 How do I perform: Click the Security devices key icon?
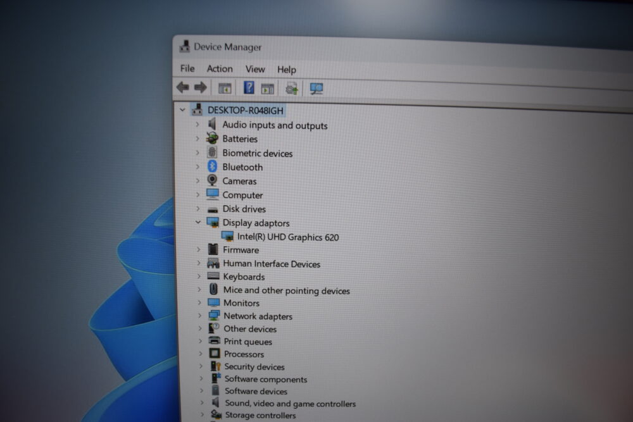coord(215,366)
